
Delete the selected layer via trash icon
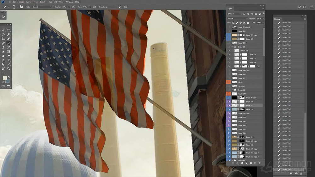pyautogui.click(x=259, y=163)
